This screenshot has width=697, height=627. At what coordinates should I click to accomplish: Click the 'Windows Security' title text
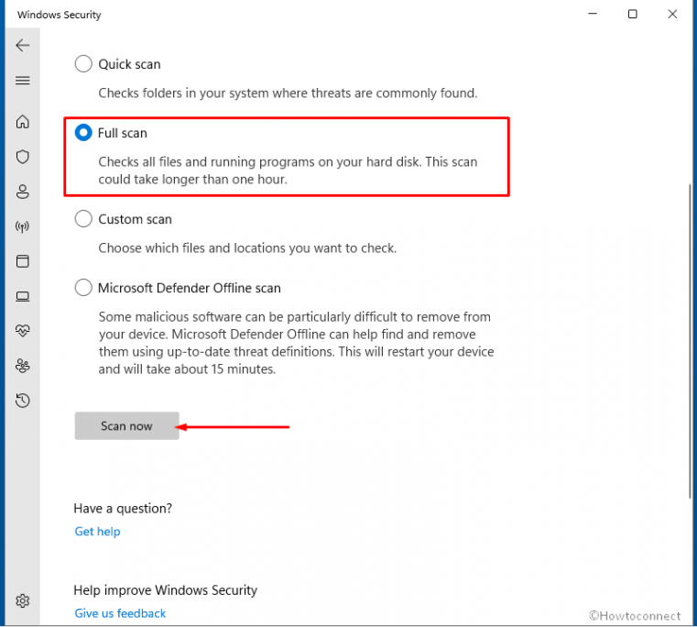click(60, 15)
